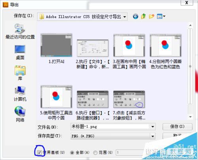Open 计算机 location in sidebar
198x160 pixels.
(20, 94)
